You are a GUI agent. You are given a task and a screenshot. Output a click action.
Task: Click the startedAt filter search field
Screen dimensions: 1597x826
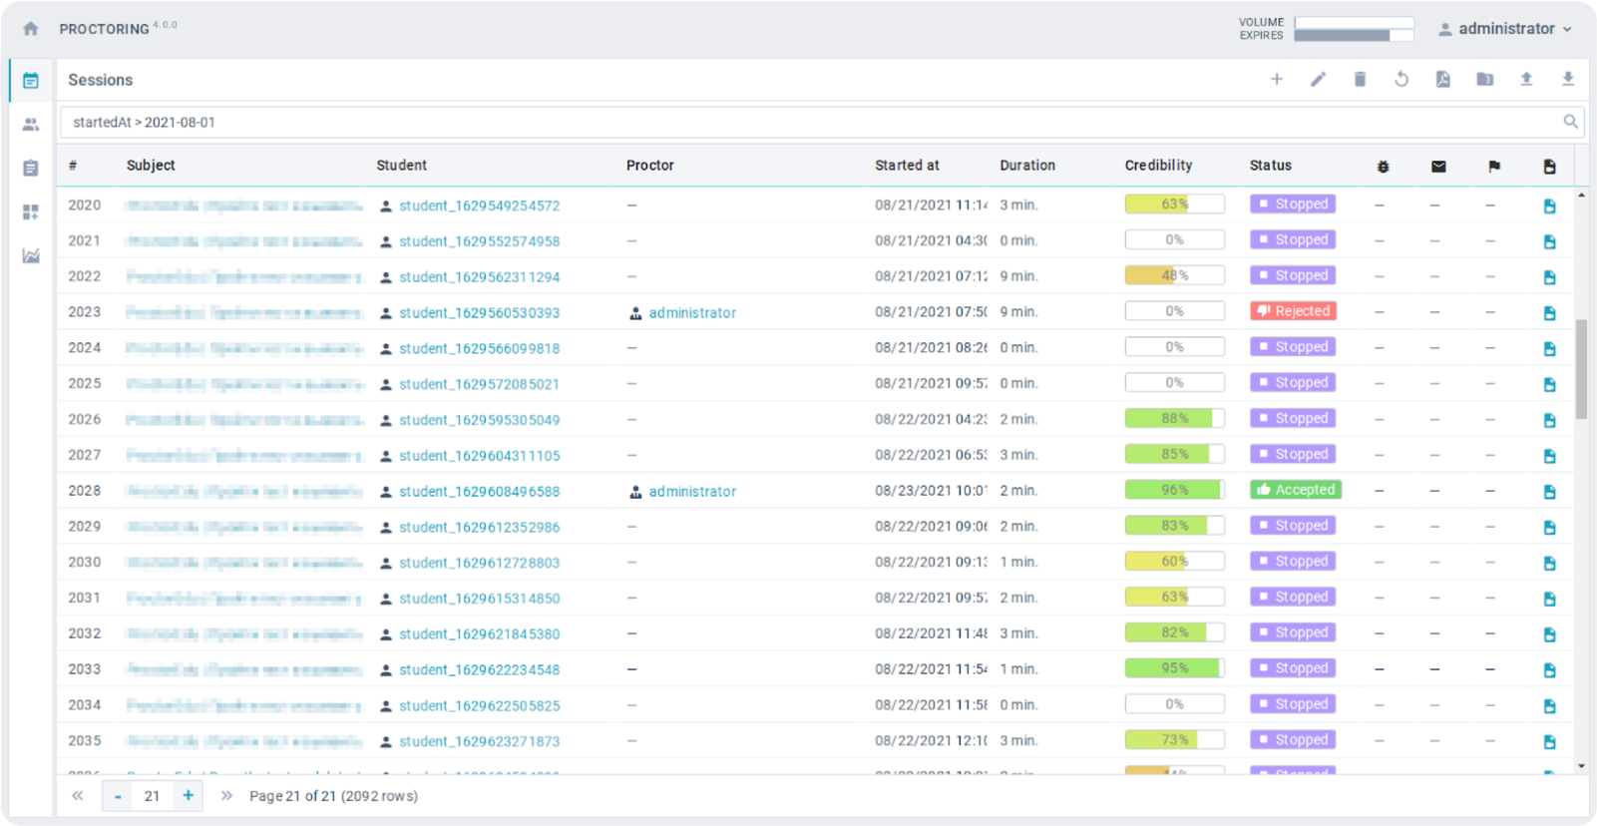(808, 123)
